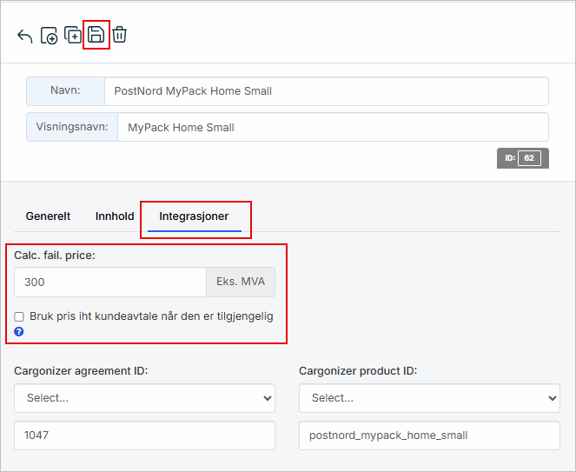Screen dimensions: 576x472
Task: Save changes with the floppy disk icon
Action: click(96, 35)
